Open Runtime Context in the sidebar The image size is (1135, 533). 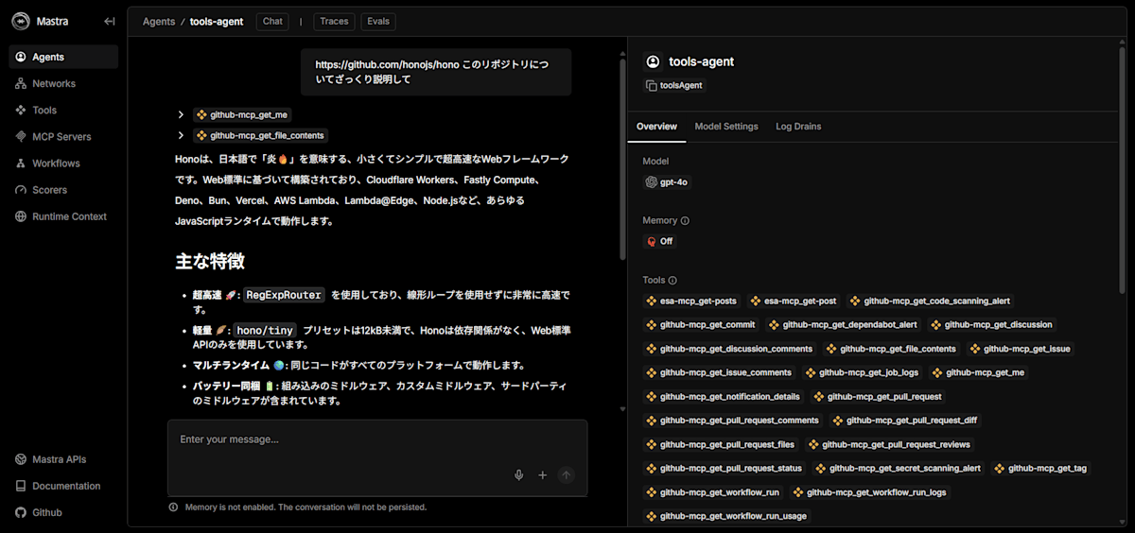(x=63, y=215)
